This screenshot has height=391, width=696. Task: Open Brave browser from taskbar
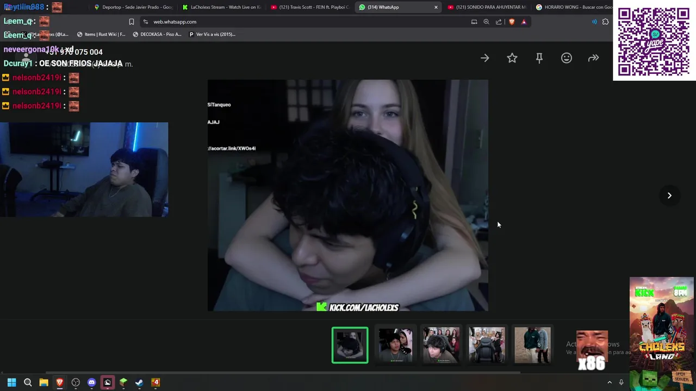(x=60, y=382)
